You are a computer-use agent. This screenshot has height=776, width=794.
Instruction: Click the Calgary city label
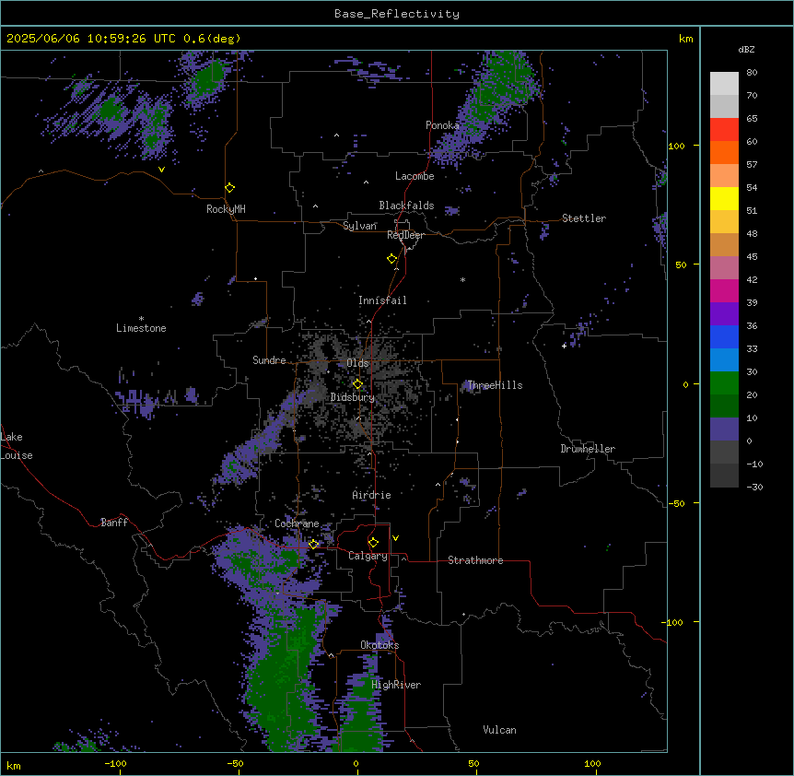[x=368, y=556]
